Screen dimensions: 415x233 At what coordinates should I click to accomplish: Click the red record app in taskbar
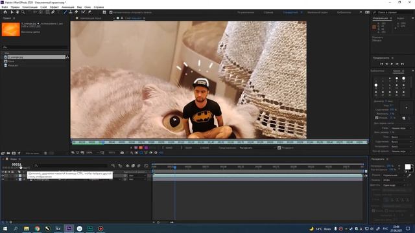point(101,228)
